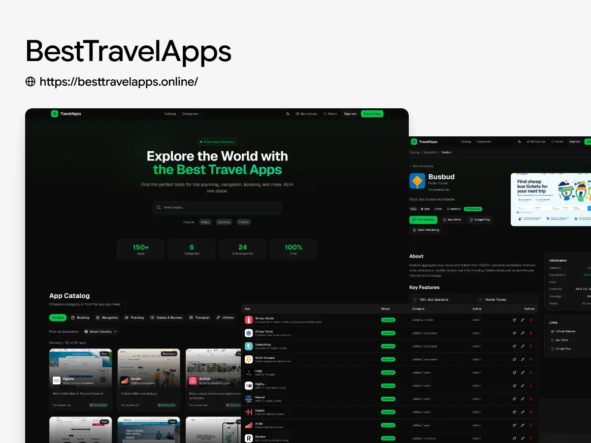
Task: Open My Listings grid icon in navbar
Action: point(298,114)
